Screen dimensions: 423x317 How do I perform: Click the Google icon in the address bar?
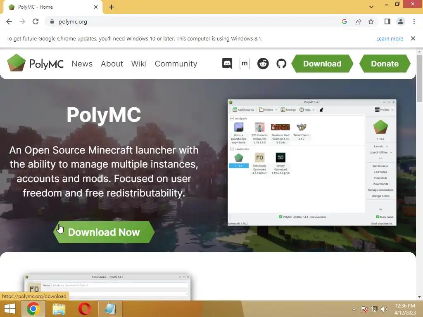click(344, 21)
